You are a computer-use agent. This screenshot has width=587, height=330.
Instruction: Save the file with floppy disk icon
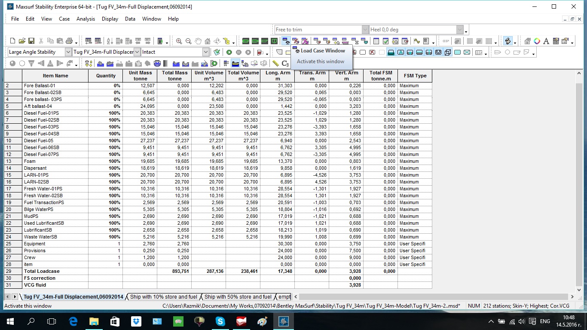31,41
